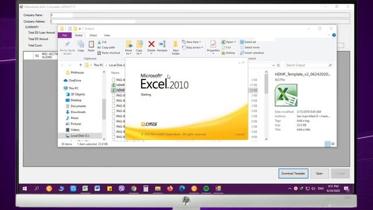Switch to the View ribbon tab
The height and width of the screenshot is (210, 373).
click(x=107, y=35)
